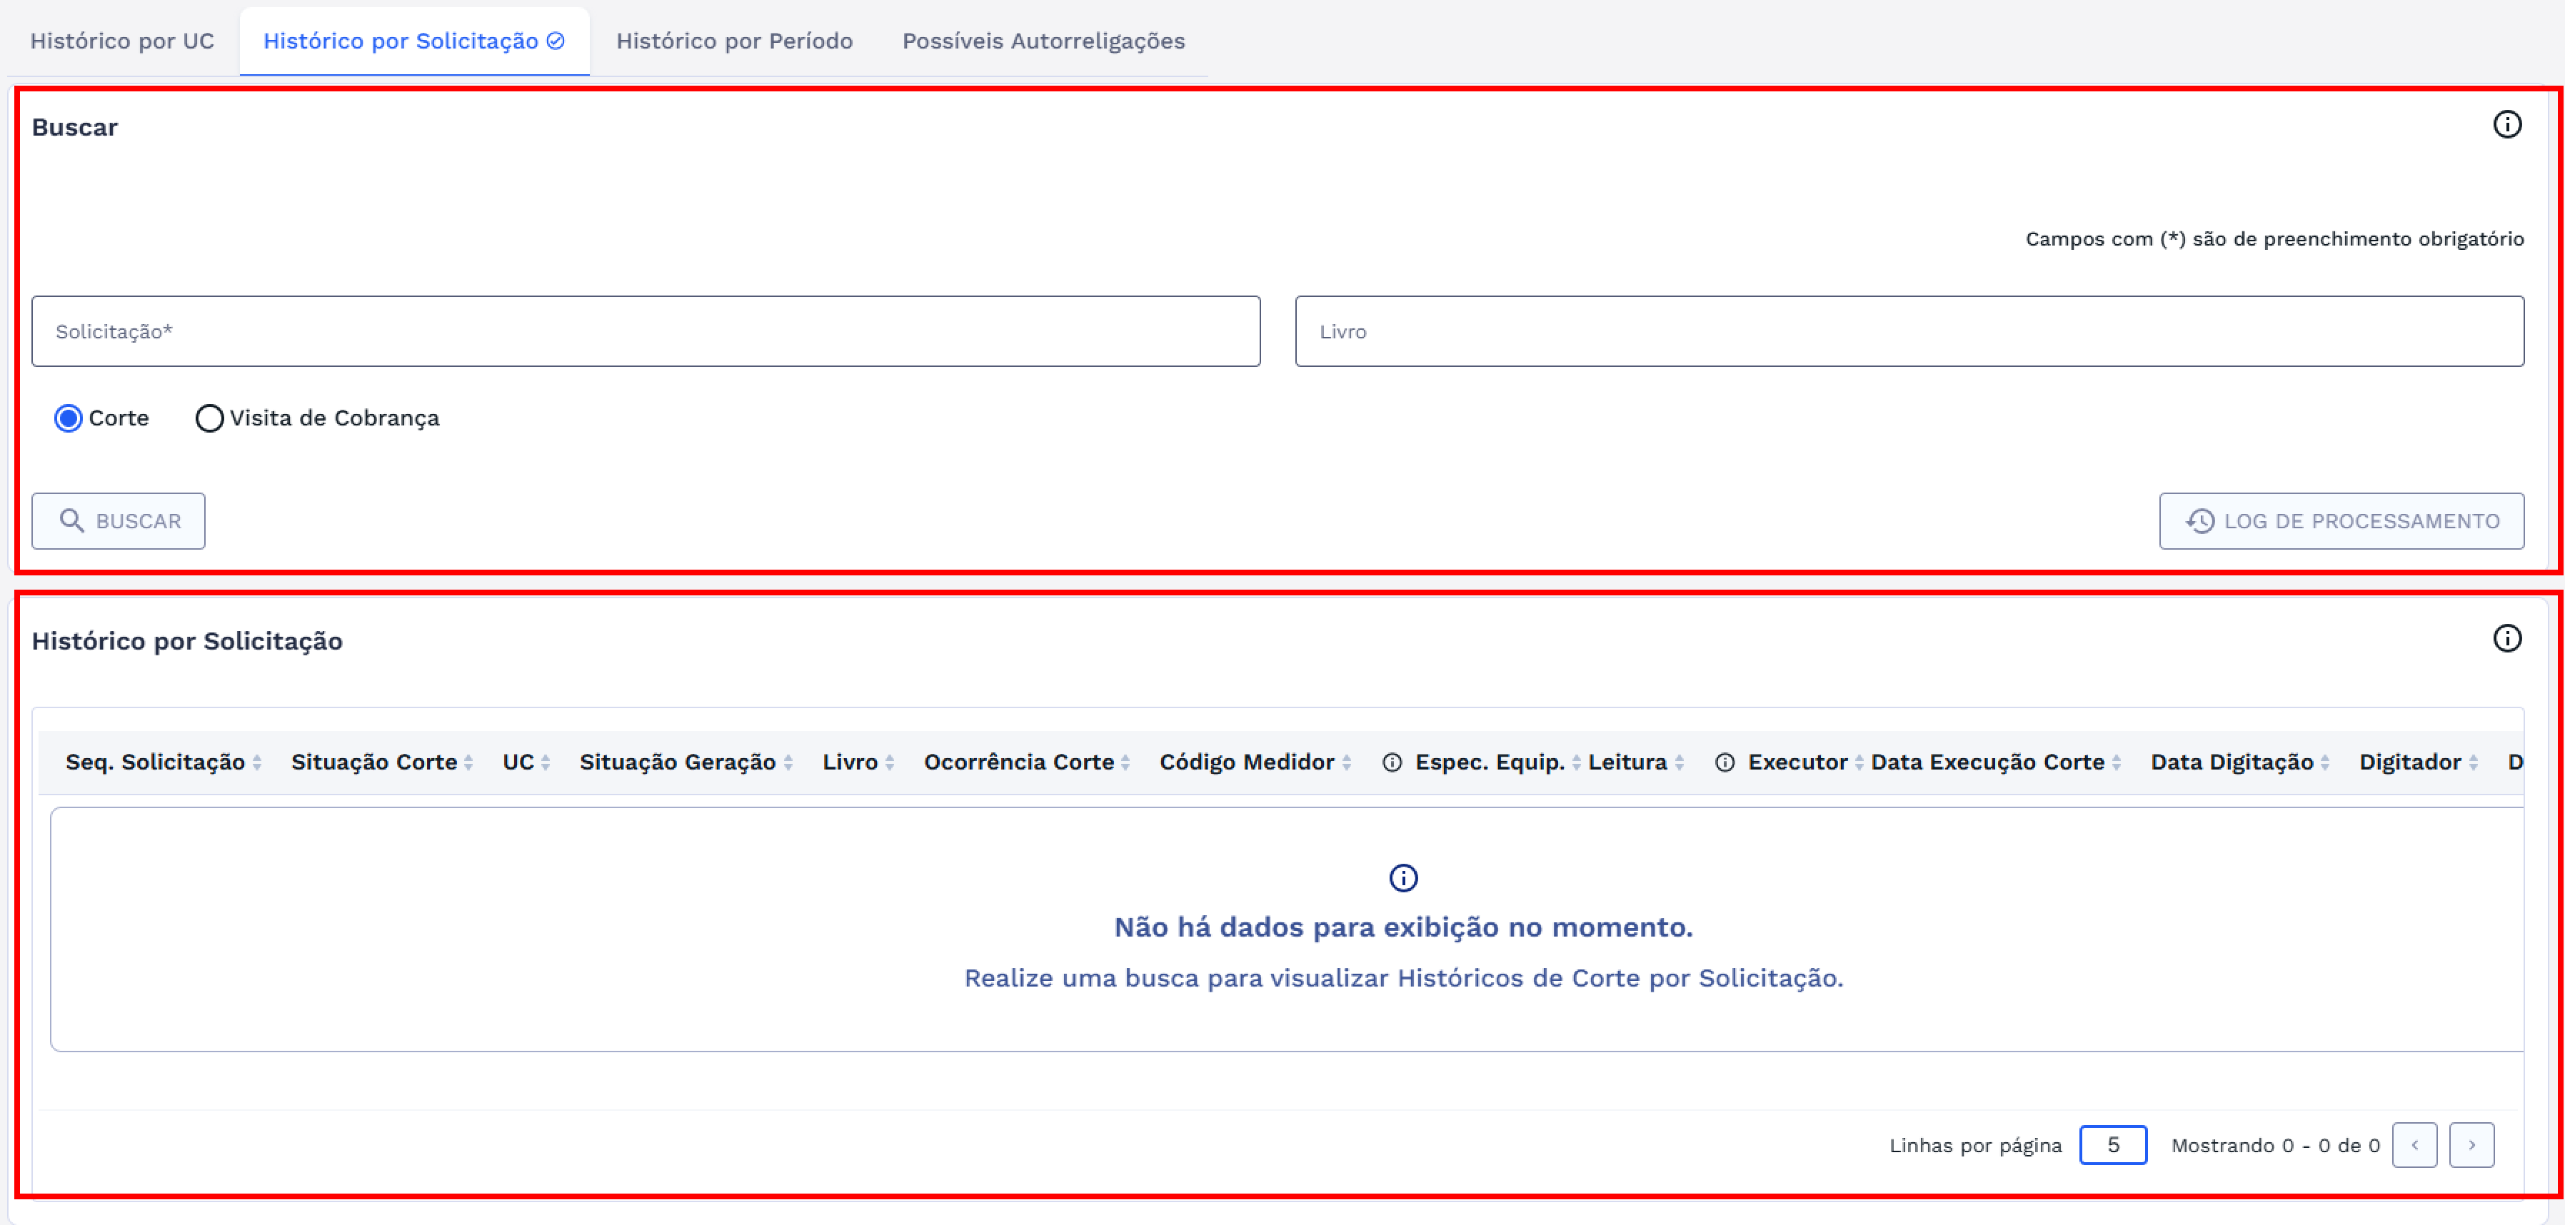Screen dimensions: 2565x1225
Task: Open LOG DE PROCESSAMENTO
Action: (x=2341, y=520)
